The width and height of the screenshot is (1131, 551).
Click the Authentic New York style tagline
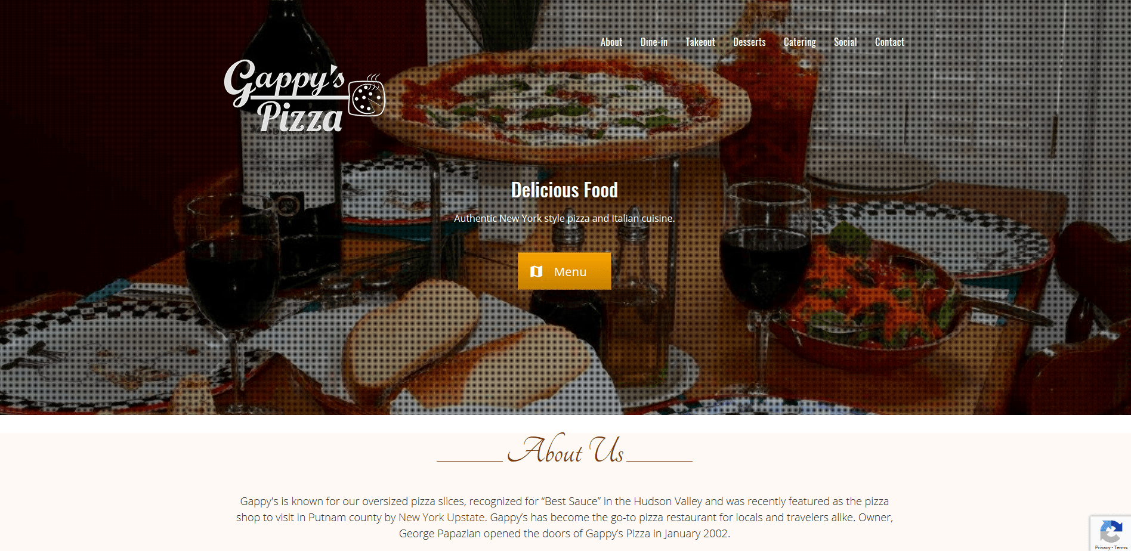[564, 218]
